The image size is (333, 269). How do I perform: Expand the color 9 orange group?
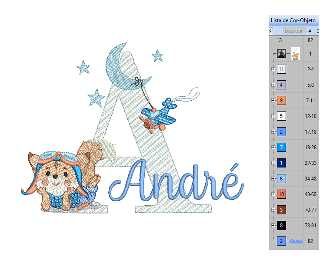point(273,101)
